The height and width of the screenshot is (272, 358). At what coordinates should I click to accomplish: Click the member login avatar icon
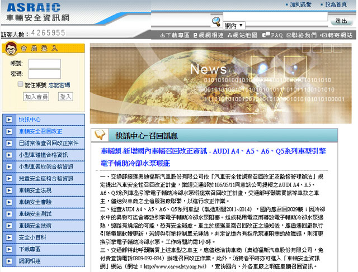[11, 49]
